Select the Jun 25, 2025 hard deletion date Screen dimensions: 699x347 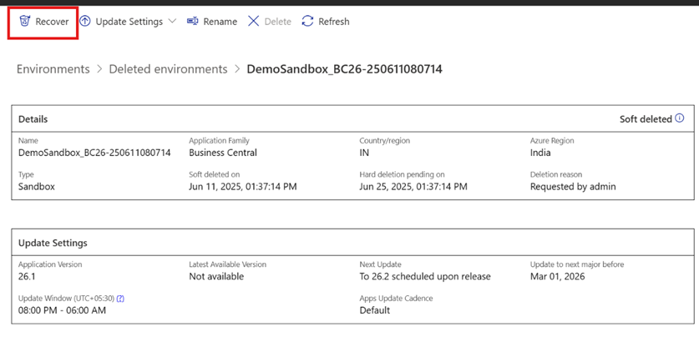coord(413,187)
